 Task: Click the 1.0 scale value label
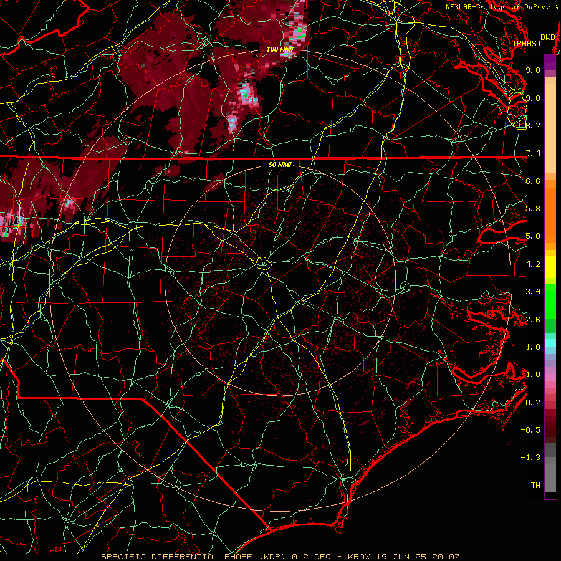coord(533,375)
